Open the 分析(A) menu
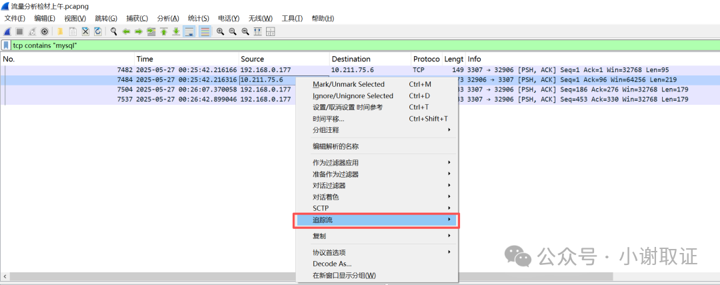The width and height of the screenshot is (720, 285). (168, 19)
